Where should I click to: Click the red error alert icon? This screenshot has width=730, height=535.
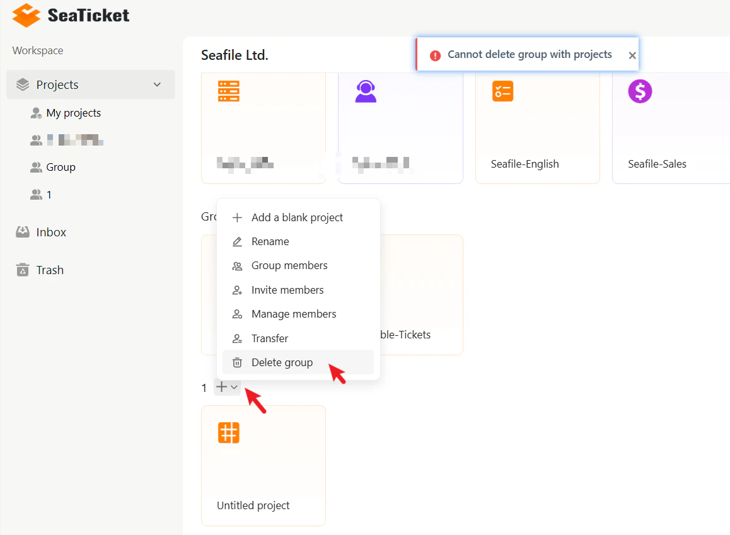[435, 56]
